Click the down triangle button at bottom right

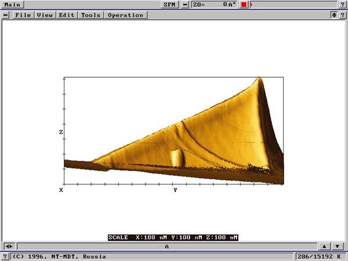(337, 246)
